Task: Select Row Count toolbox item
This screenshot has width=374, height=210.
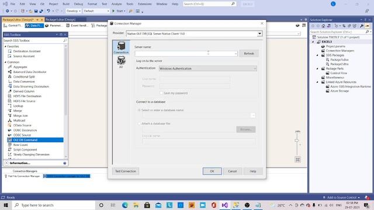Action: 20,145
